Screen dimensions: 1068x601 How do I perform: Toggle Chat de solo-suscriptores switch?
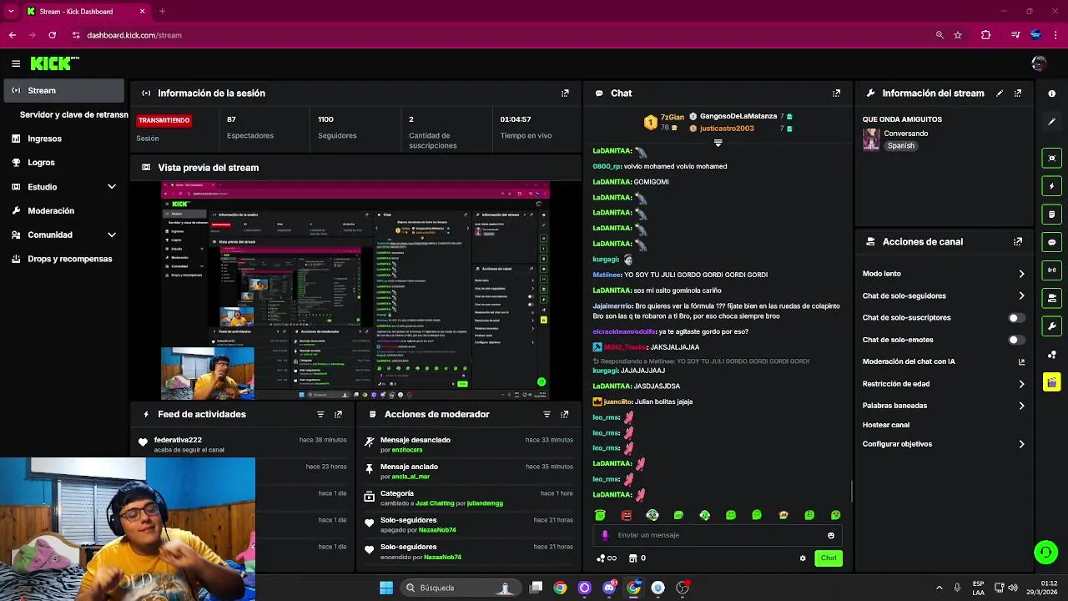click(1015, 318)
